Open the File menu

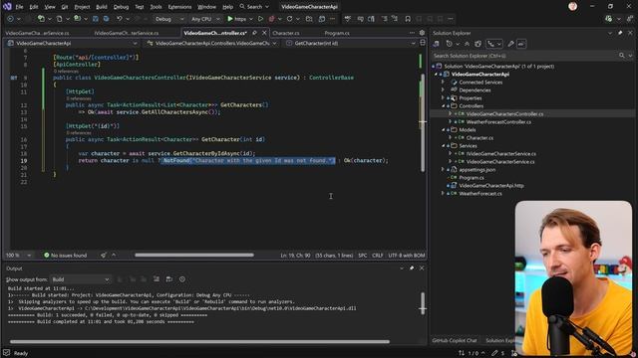19,7
